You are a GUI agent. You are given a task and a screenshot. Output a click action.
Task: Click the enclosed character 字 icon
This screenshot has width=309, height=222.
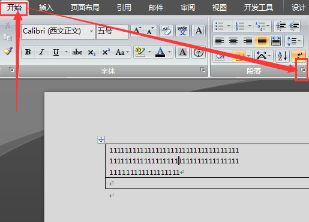tap(199, 53)
